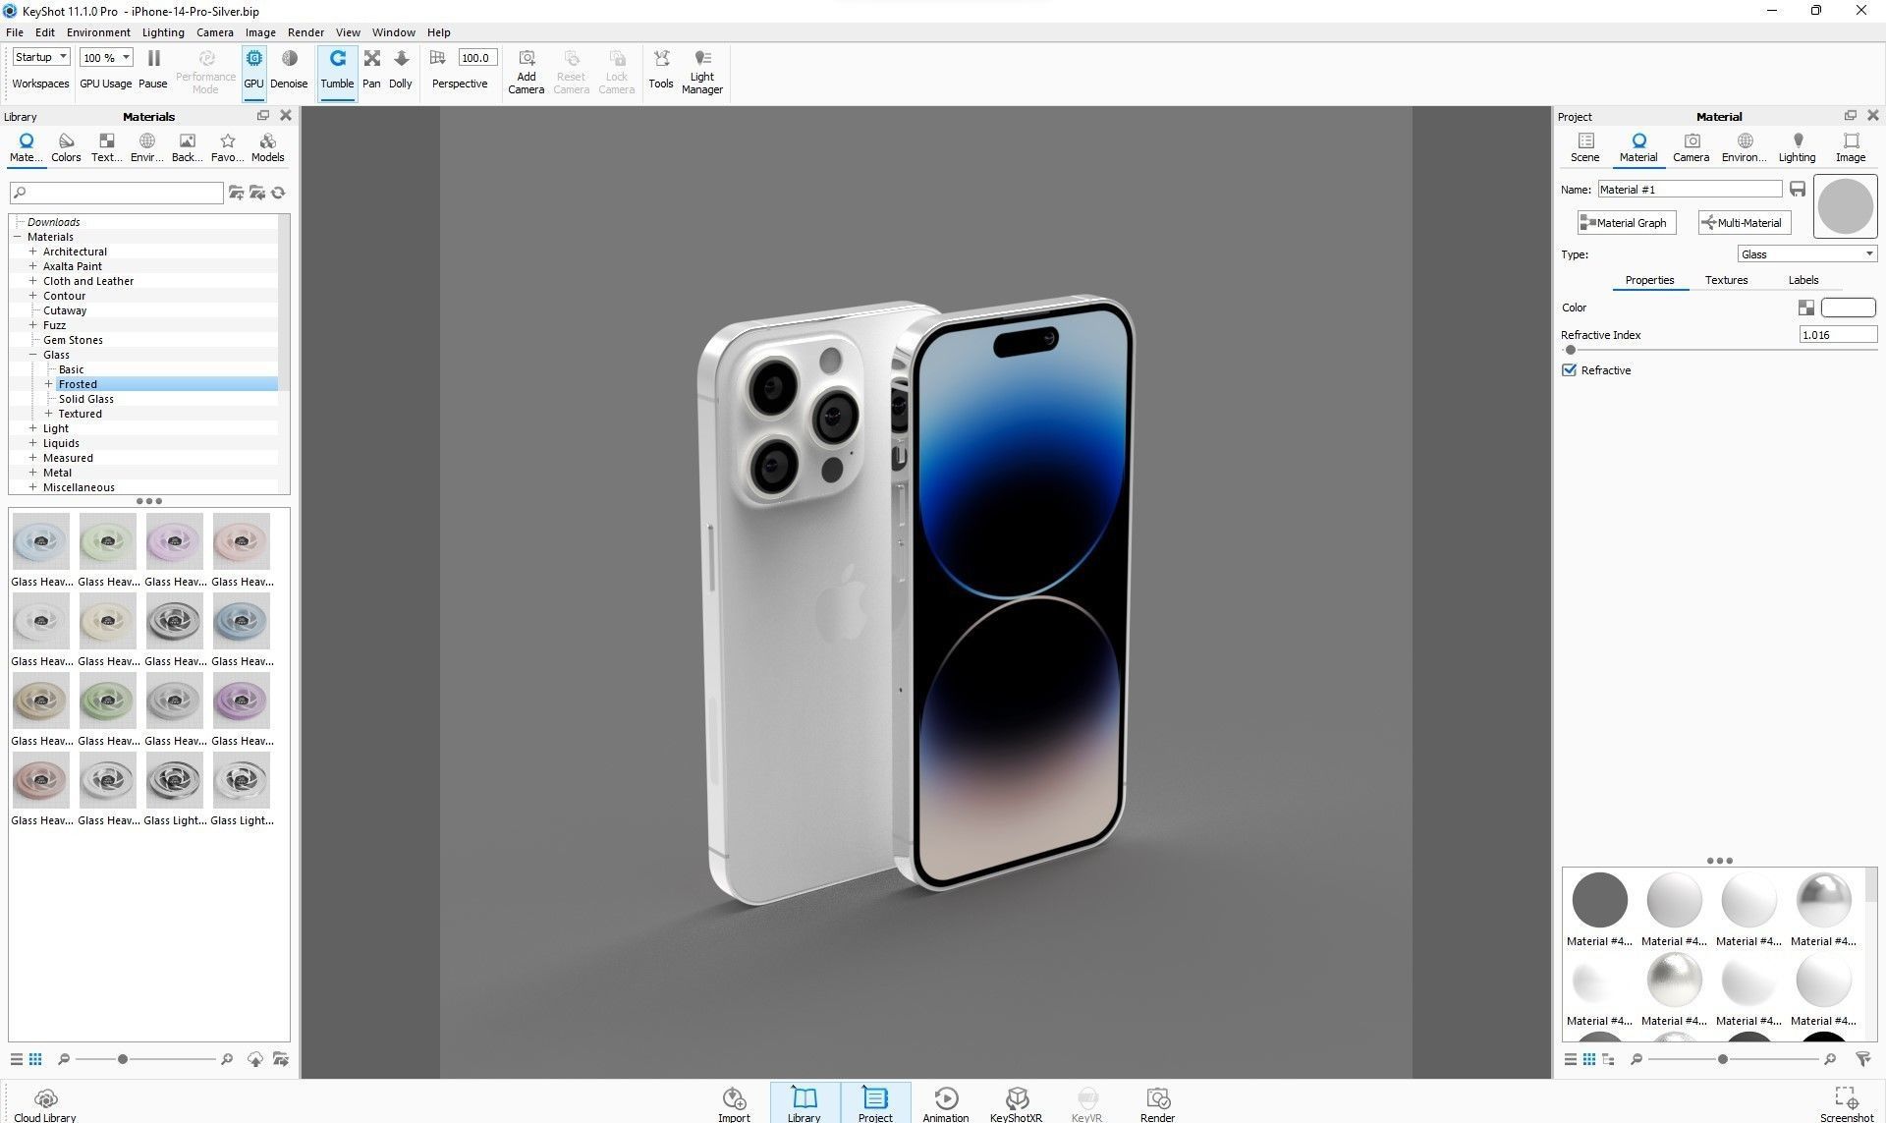Click the Multi-Material button
Screen dimensions: 1886x1123
1744,223
